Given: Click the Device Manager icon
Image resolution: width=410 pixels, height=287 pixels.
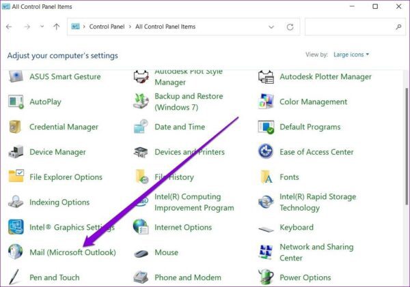Looking at the screenshot, I should click(16, 152).
